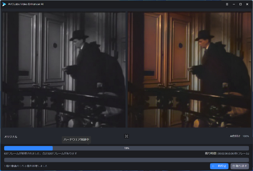Click the 19% frame progress bar

(126, 148)
